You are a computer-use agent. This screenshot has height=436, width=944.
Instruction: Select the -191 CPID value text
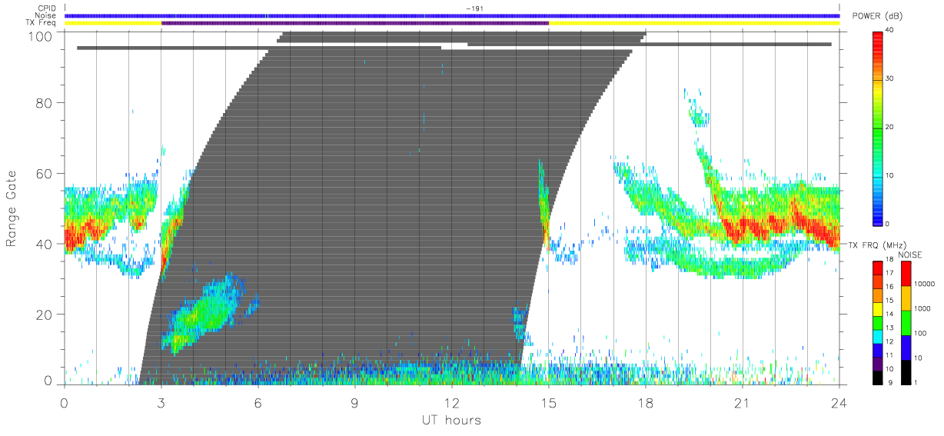click(474, 8)
